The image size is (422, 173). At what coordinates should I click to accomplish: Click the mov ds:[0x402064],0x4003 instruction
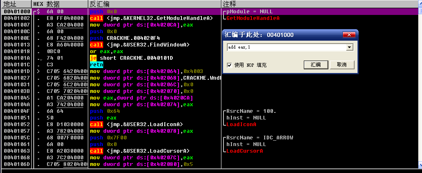(146, 71)
